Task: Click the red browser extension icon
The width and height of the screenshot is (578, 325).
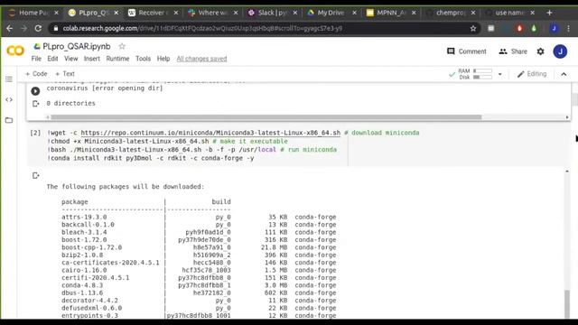Action: (519, 28)
